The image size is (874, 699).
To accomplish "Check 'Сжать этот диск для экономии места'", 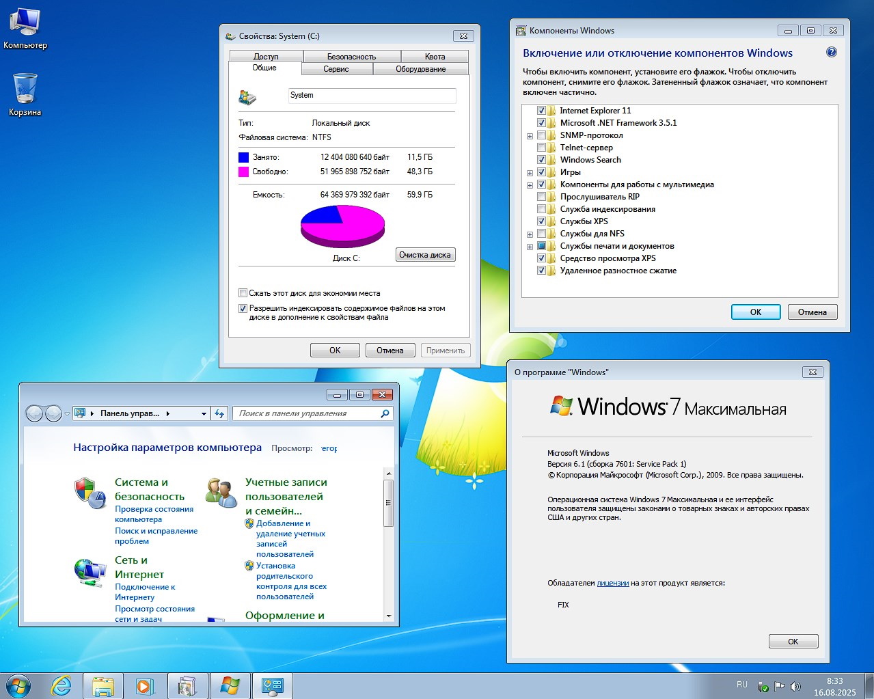I will click(243, 293).
